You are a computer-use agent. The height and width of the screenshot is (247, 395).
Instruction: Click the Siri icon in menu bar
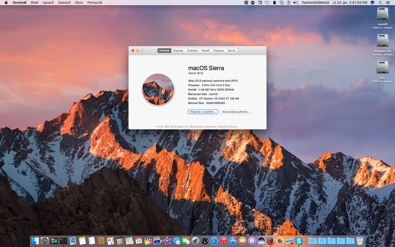tap(373, 3)
